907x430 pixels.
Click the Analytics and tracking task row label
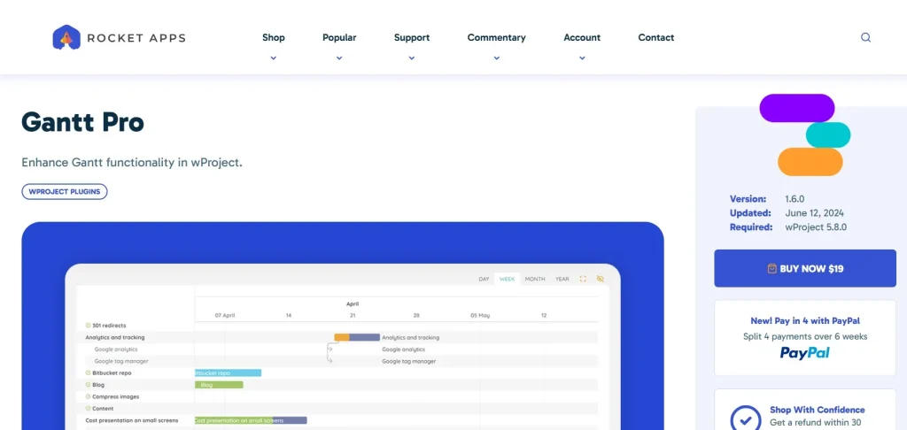pyautogui.click(x=115, y=337)
